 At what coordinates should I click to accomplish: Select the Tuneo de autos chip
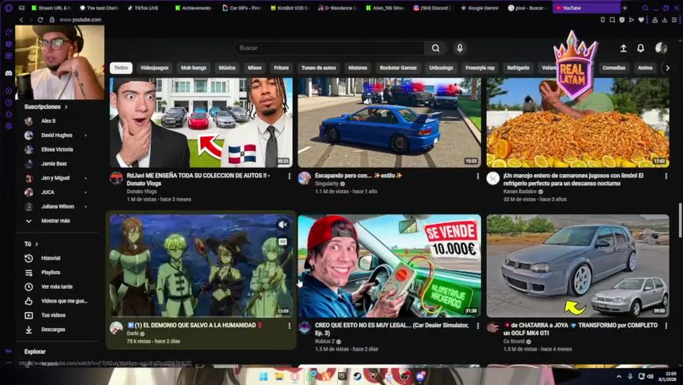319,68
